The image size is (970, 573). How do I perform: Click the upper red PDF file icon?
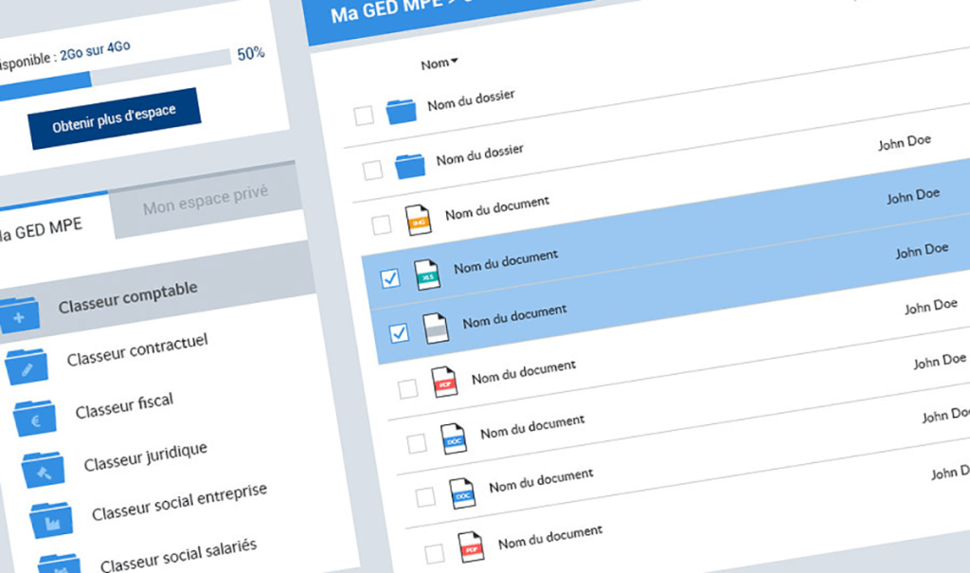(445, 383)
